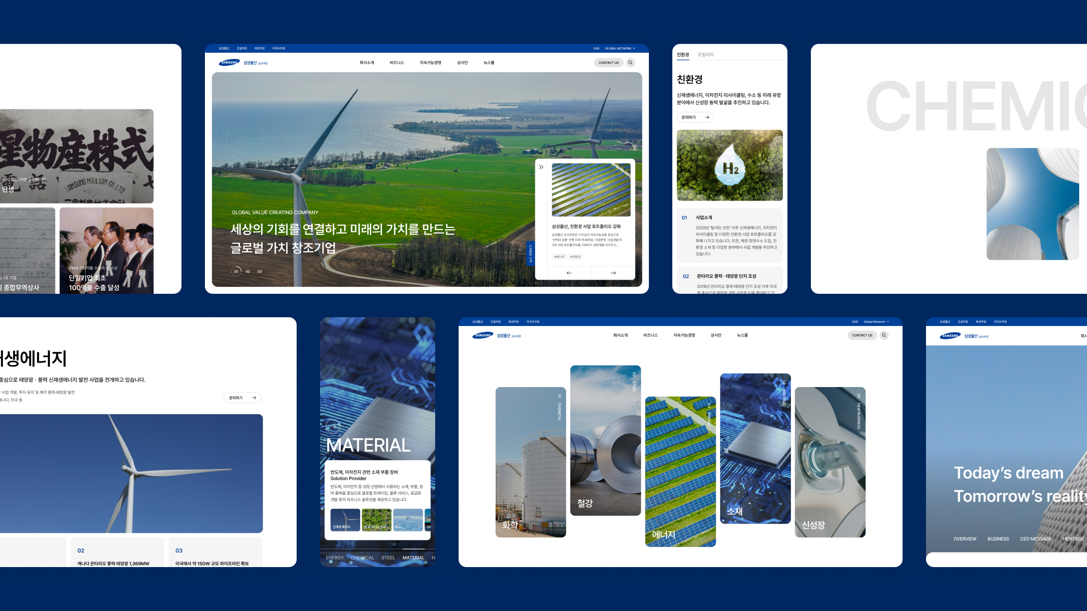Click the previous arrow in the news card
Image resolution: width=1087 pixels, height=611 pixels.
[569, 273]
